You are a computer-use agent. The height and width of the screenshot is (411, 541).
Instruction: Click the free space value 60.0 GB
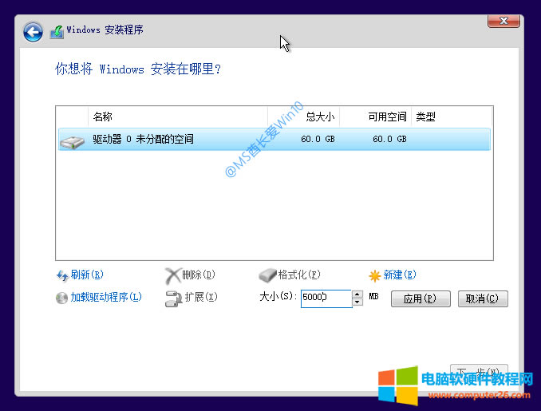pos(389,139)
